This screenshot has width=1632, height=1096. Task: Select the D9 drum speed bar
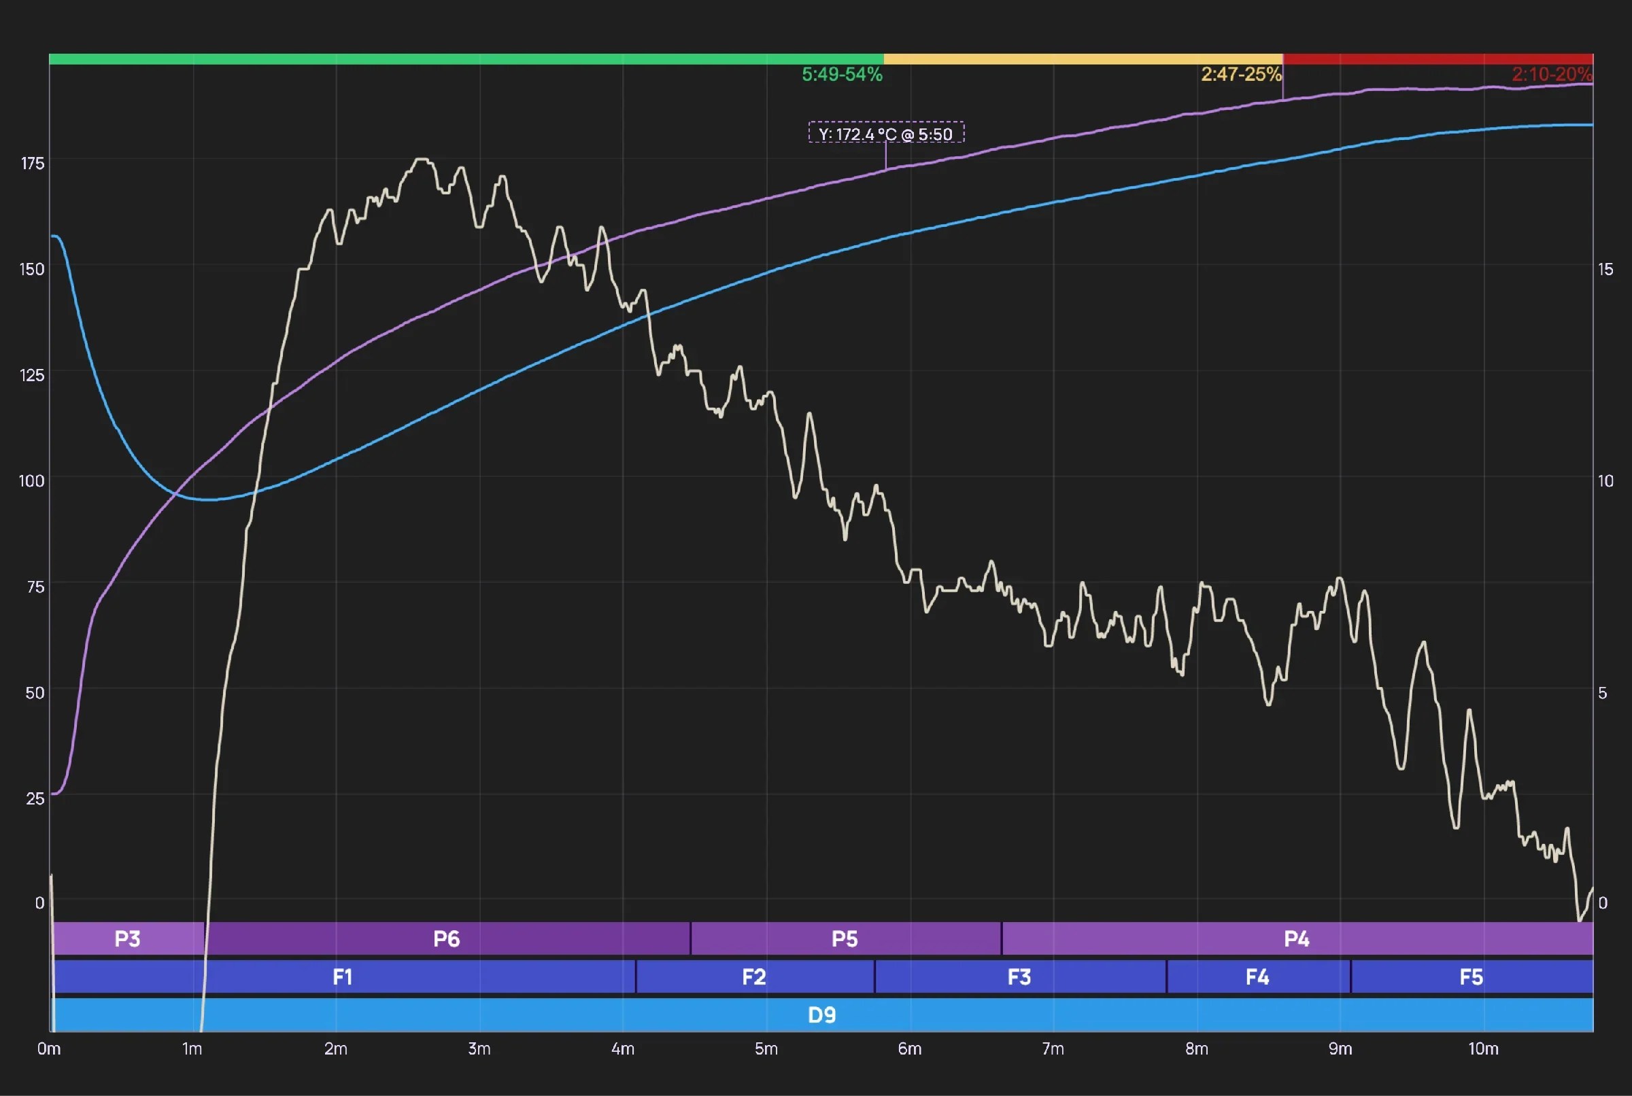pyautogui.click(x=822, y=1014)
